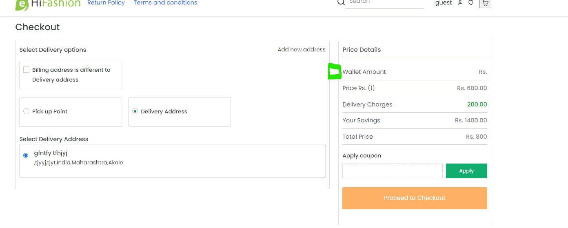
Task: Click the Apply coupon button
Action: [x=466, y=171]
